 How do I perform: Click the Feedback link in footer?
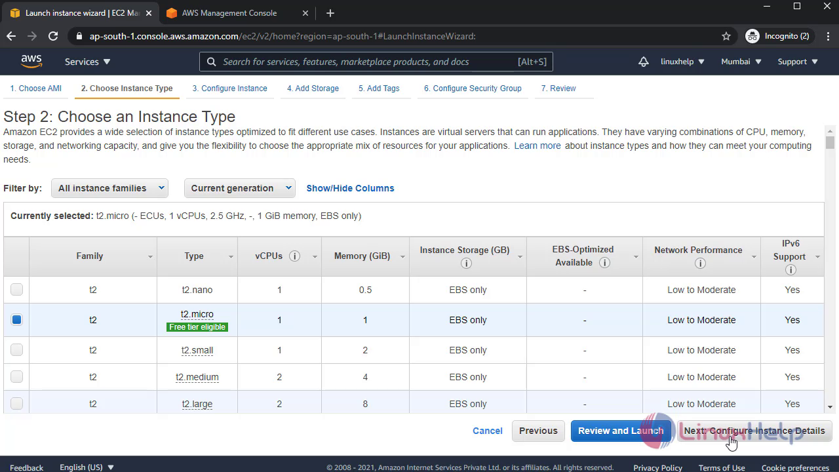click(x=27, y=467)
